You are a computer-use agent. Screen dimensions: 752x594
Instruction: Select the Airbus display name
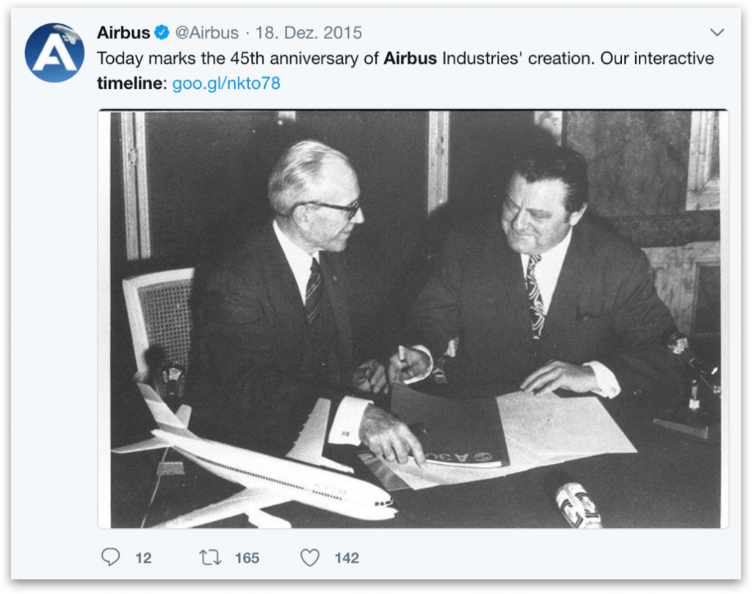pos(123,32)
